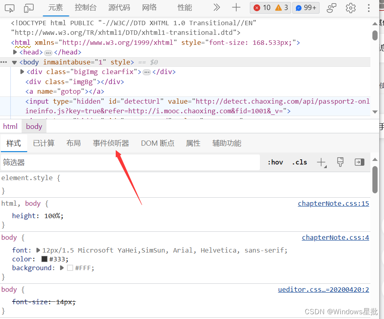Image resolution: width=384 pixels, height=319 pixels.
Task: Open the body node actions ellipsis
Action: pos(4,62)
